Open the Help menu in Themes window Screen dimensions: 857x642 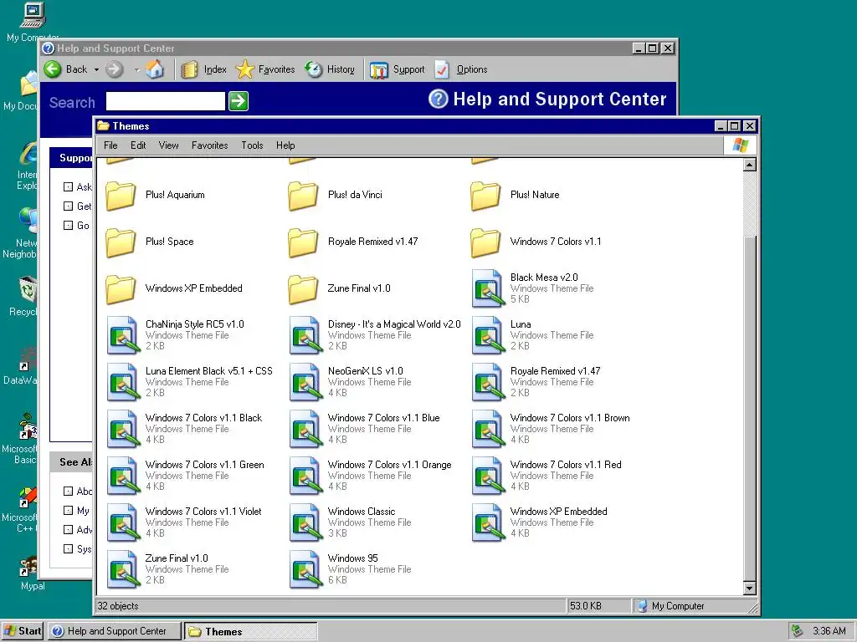coord(285,145)
